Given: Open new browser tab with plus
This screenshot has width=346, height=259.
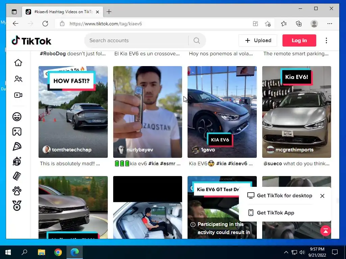Looking at the screenshot, I should tap(109, 12).
